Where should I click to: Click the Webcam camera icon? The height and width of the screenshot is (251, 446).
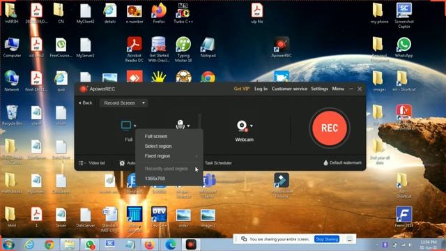(x=242, y=125)
